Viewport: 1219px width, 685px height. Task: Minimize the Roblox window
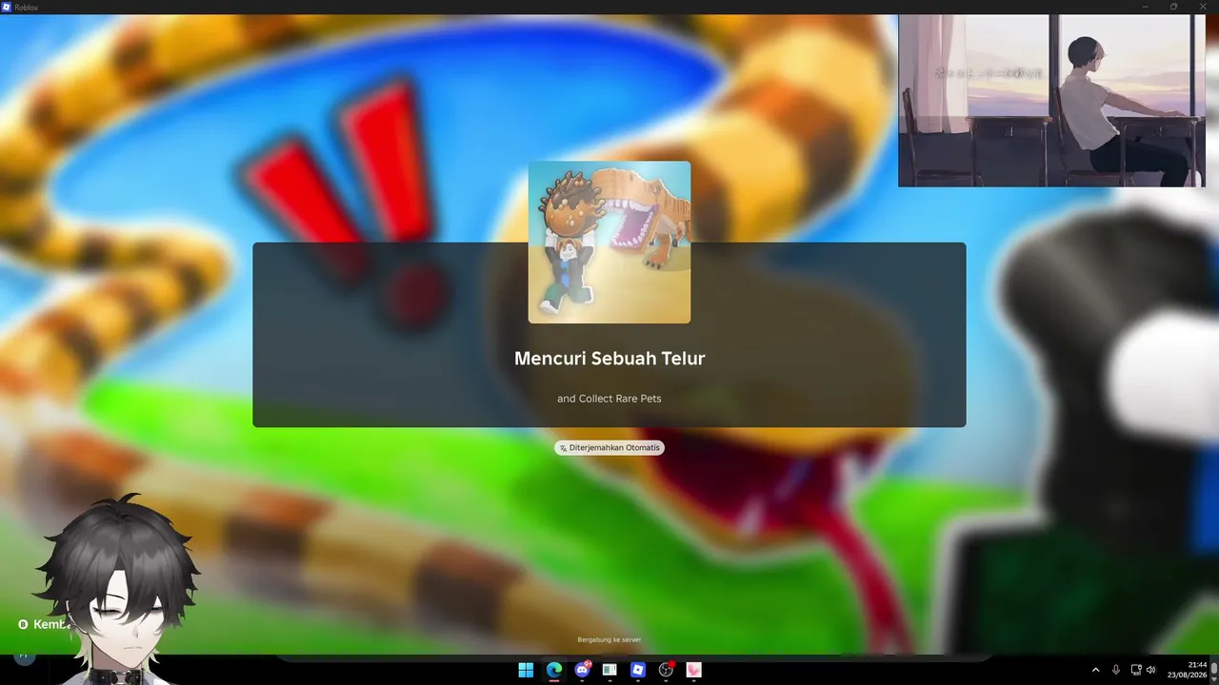click(1146, 7)
